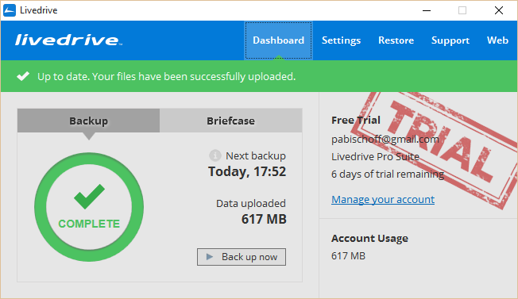Click the 617 MB value under Account Usage
This screenshot has height=299, width=518.
tap(348, 256)
